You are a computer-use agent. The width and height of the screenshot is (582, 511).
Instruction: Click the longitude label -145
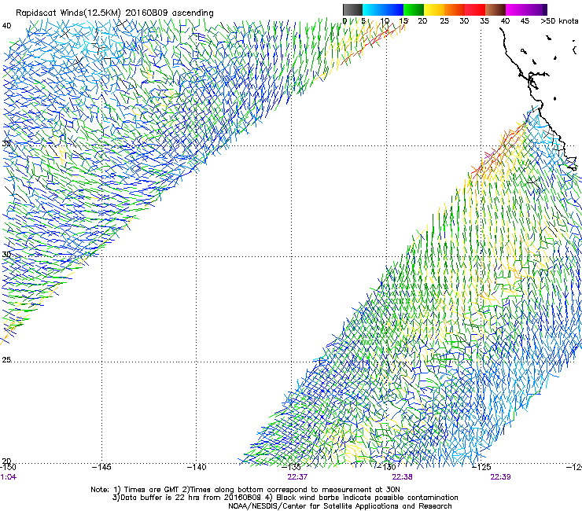[101, 467]
